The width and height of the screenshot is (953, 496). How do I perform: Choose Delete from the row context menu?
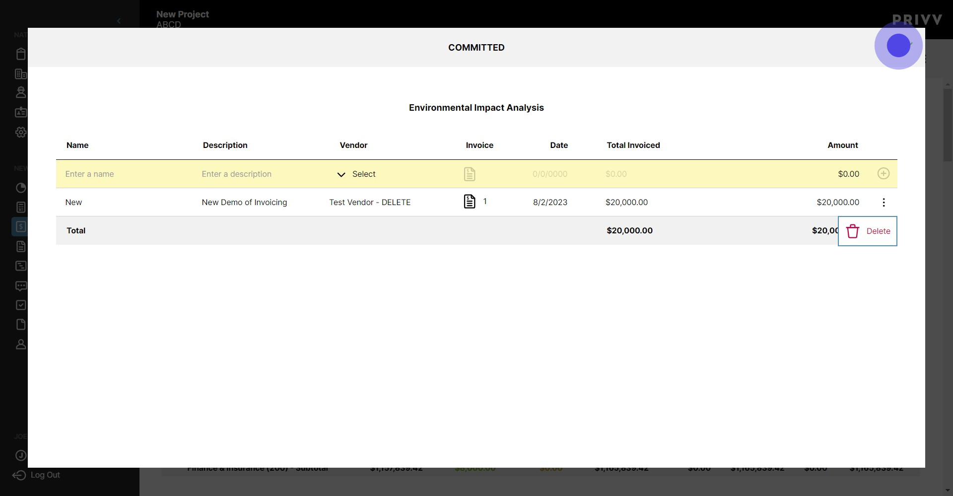coord(868,231)
